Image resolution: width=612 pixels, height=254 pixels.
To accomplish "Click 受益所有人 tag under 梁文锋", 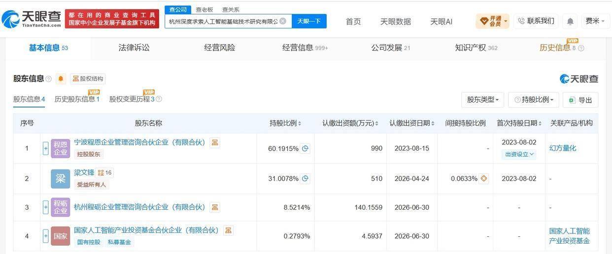I will point(92,185).
